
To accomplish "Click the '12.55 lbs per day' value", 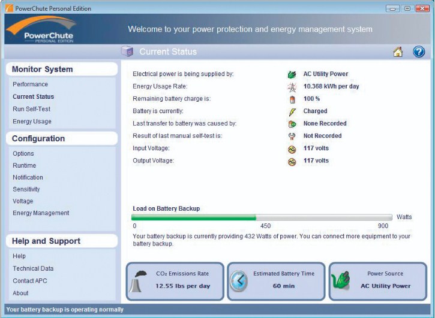I will (x=182, y=286).
